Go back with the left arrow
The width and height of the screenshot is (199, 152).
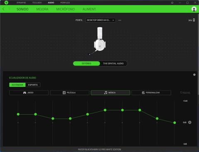tap(4, 9)
